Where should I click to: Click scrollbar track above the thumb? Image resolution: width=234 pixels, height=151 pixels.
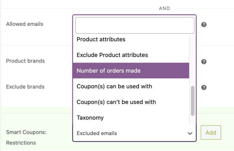pos(192,61)
